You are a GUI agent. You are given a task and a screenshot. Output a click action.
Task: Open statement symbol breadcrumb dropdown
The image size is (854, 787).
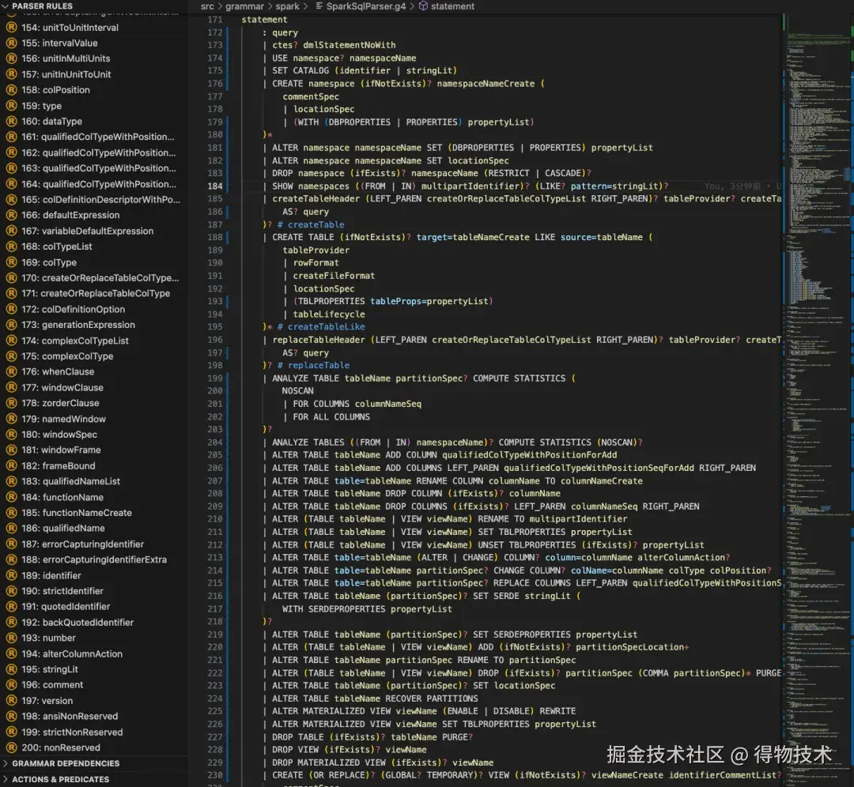452,6
